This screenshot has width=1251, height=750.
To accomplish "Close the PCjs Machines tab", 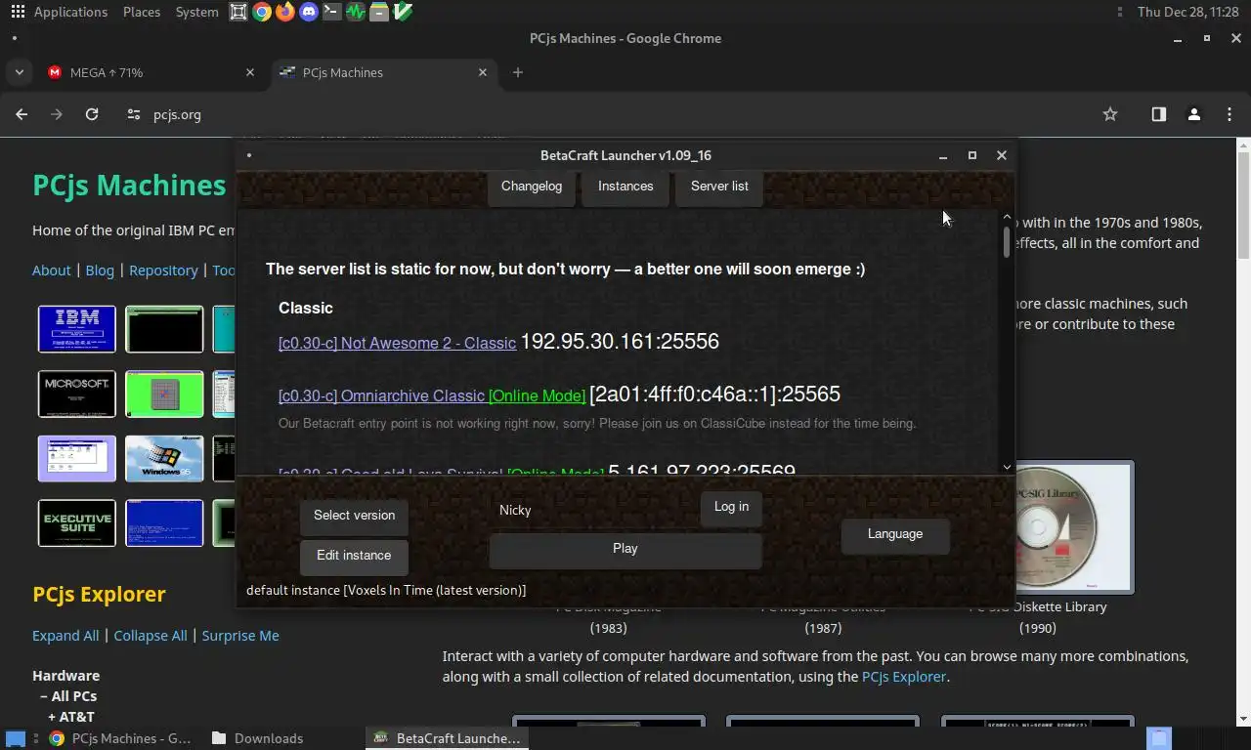I will pos(483,72).
